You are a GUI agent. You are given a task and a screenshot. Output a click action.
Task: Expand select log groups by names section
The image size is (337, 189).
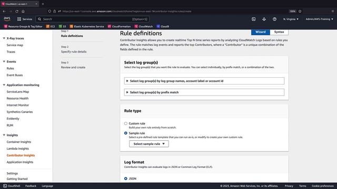coord(204,81)
